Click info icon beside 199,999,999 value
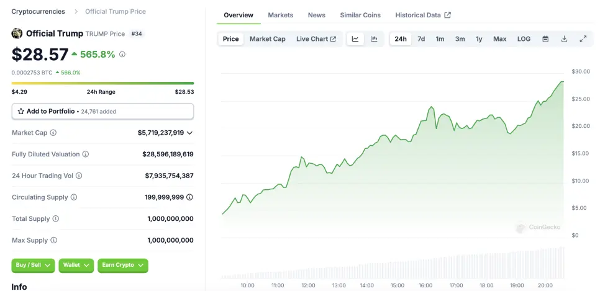This screenshot has width=600, height=291. (x=189, y=197)
